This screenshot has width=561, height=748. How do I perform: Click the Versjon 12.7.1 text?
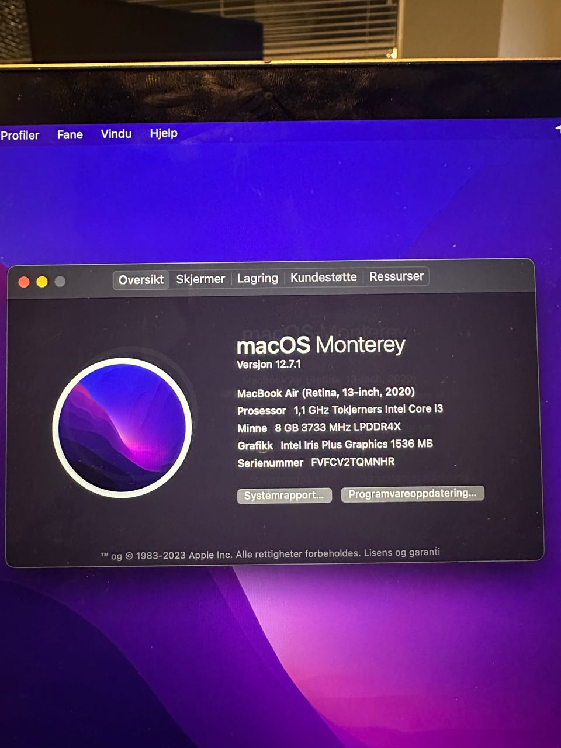269,364
